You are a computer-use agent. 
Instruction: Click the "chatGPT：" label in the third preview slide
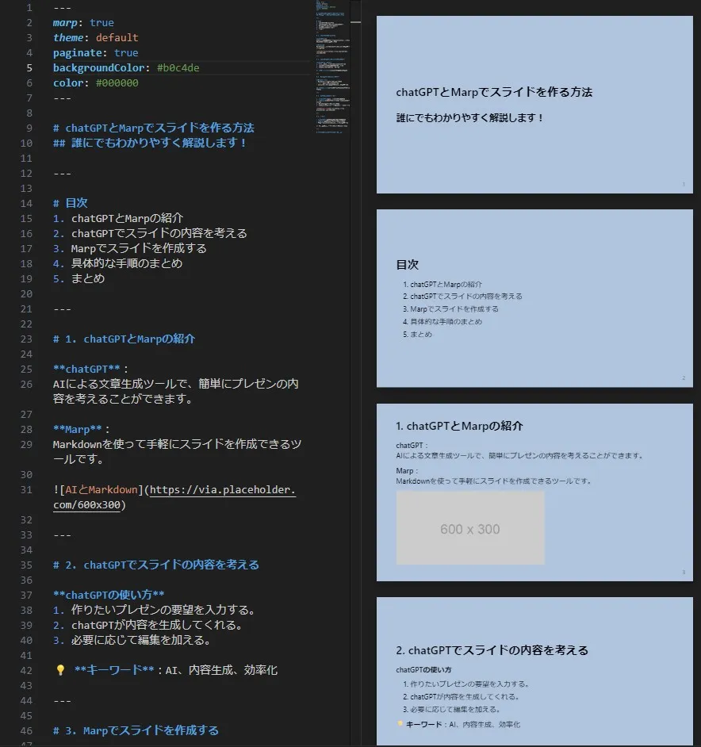(412, 446)
